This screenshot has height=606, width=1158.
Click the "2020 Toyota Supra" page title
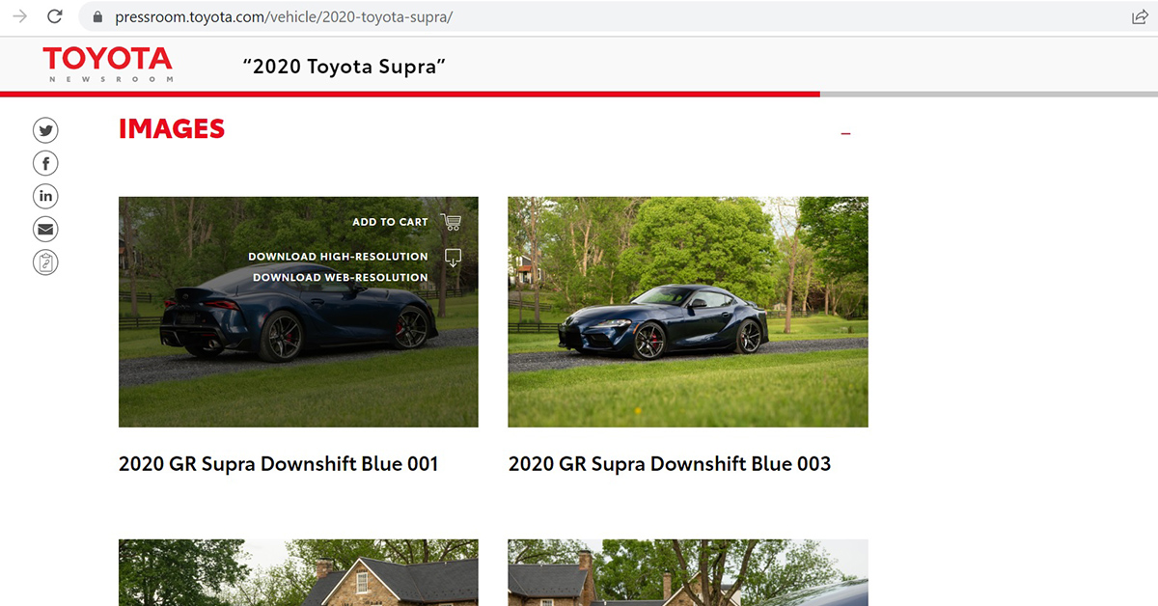(345, 68)
